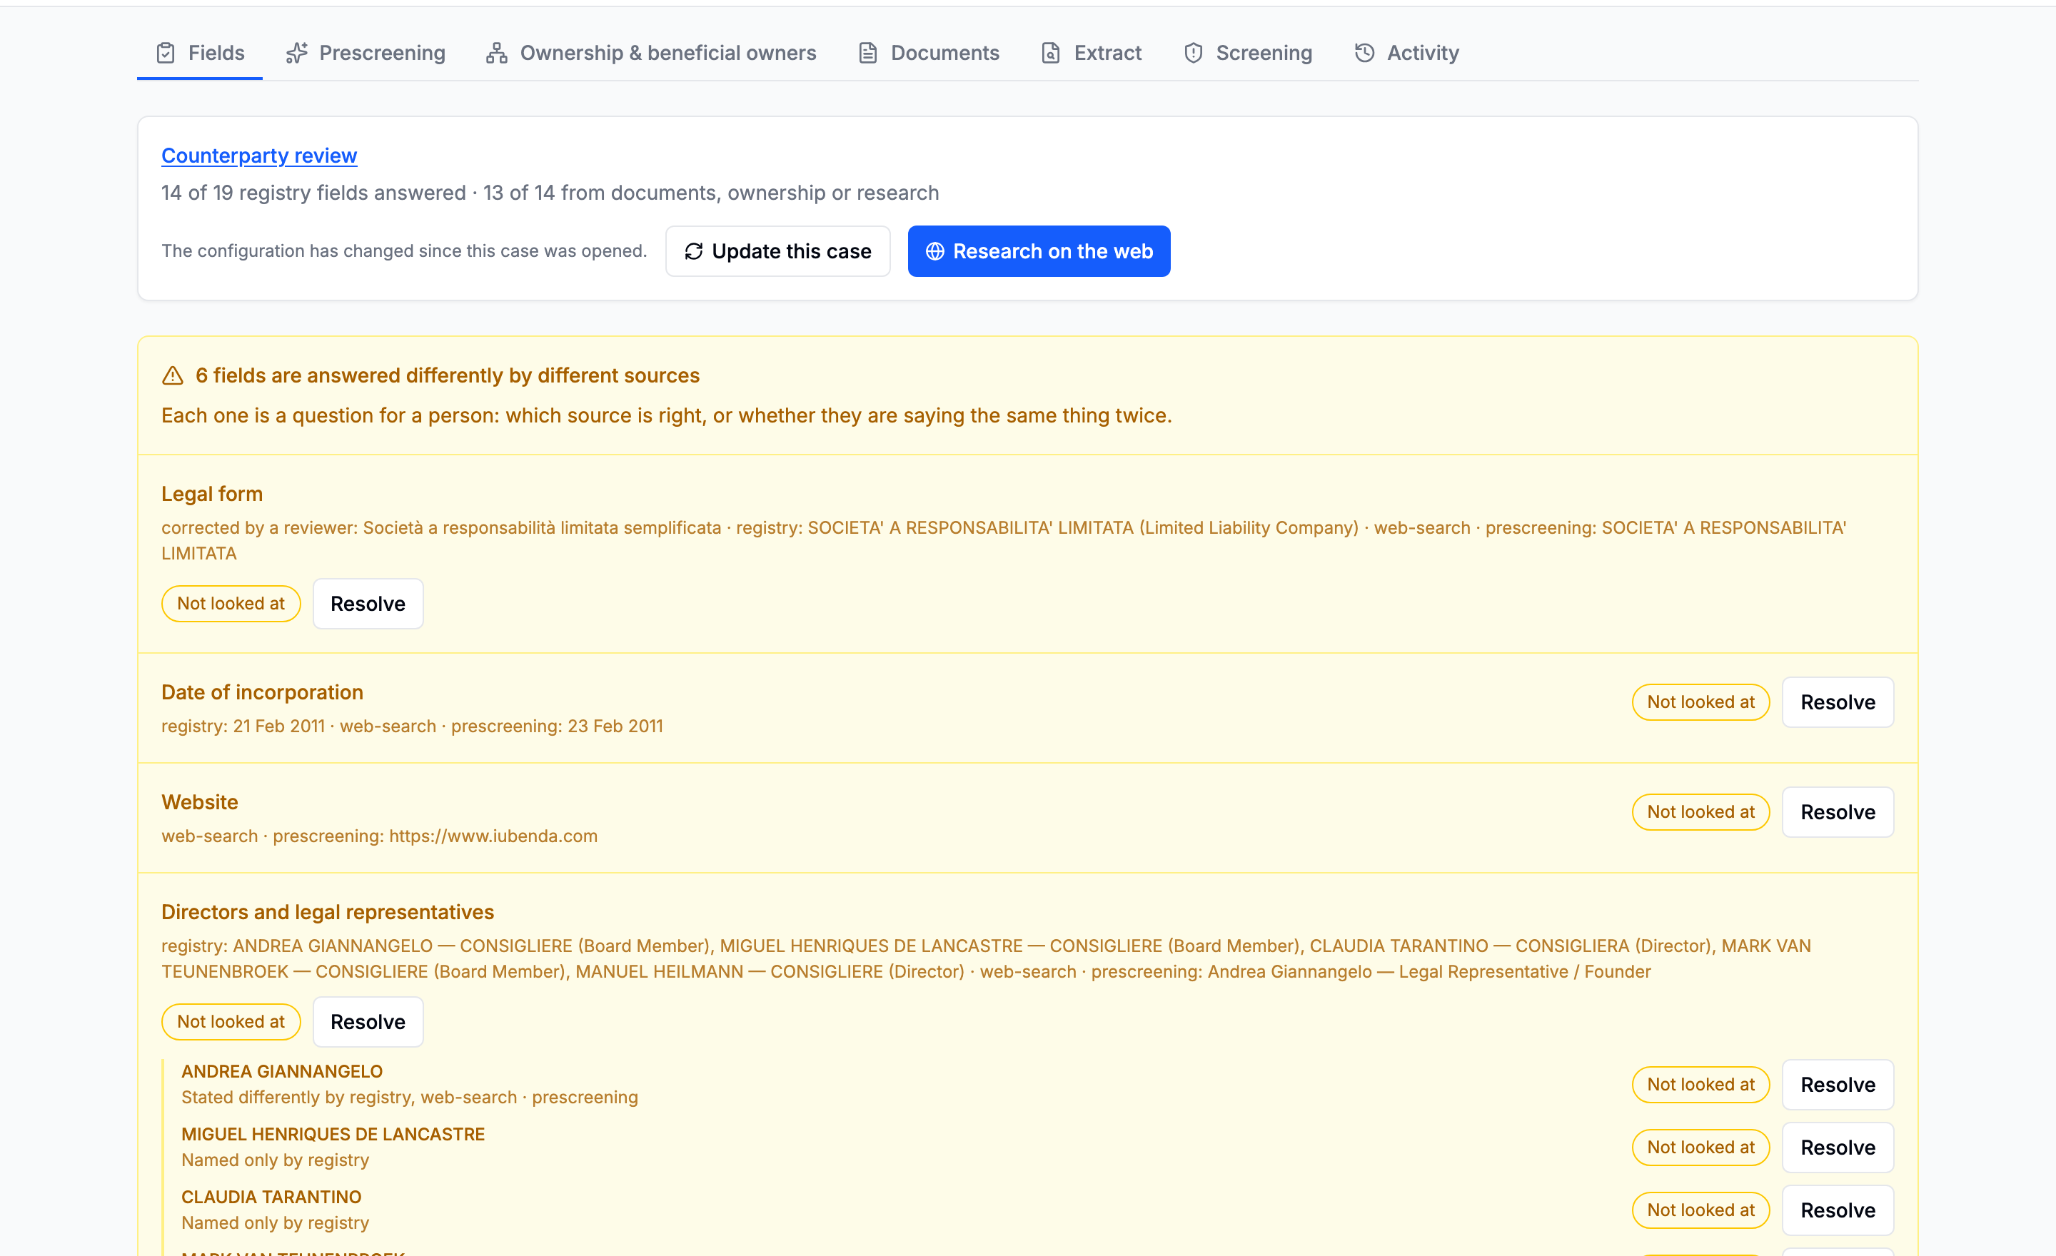Click the Ownership hierarchy icon
This screenshot has width=2056, height=1256.
496,53
